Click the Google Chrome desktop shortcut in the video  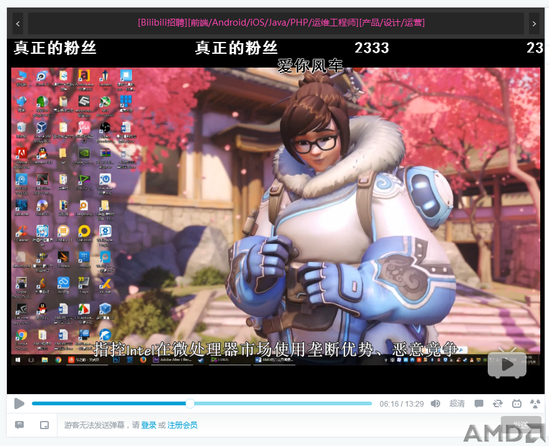click(x=21, y=339)
